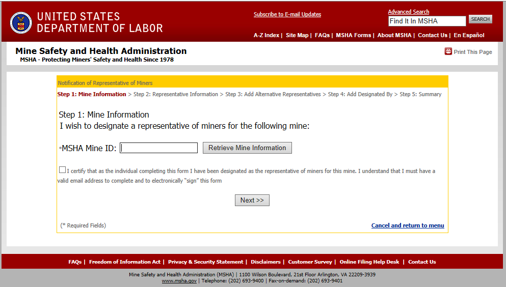Visit the www.msha.gov footer link
The height and width of the screenshot is (287, 506).
[179, 280]
